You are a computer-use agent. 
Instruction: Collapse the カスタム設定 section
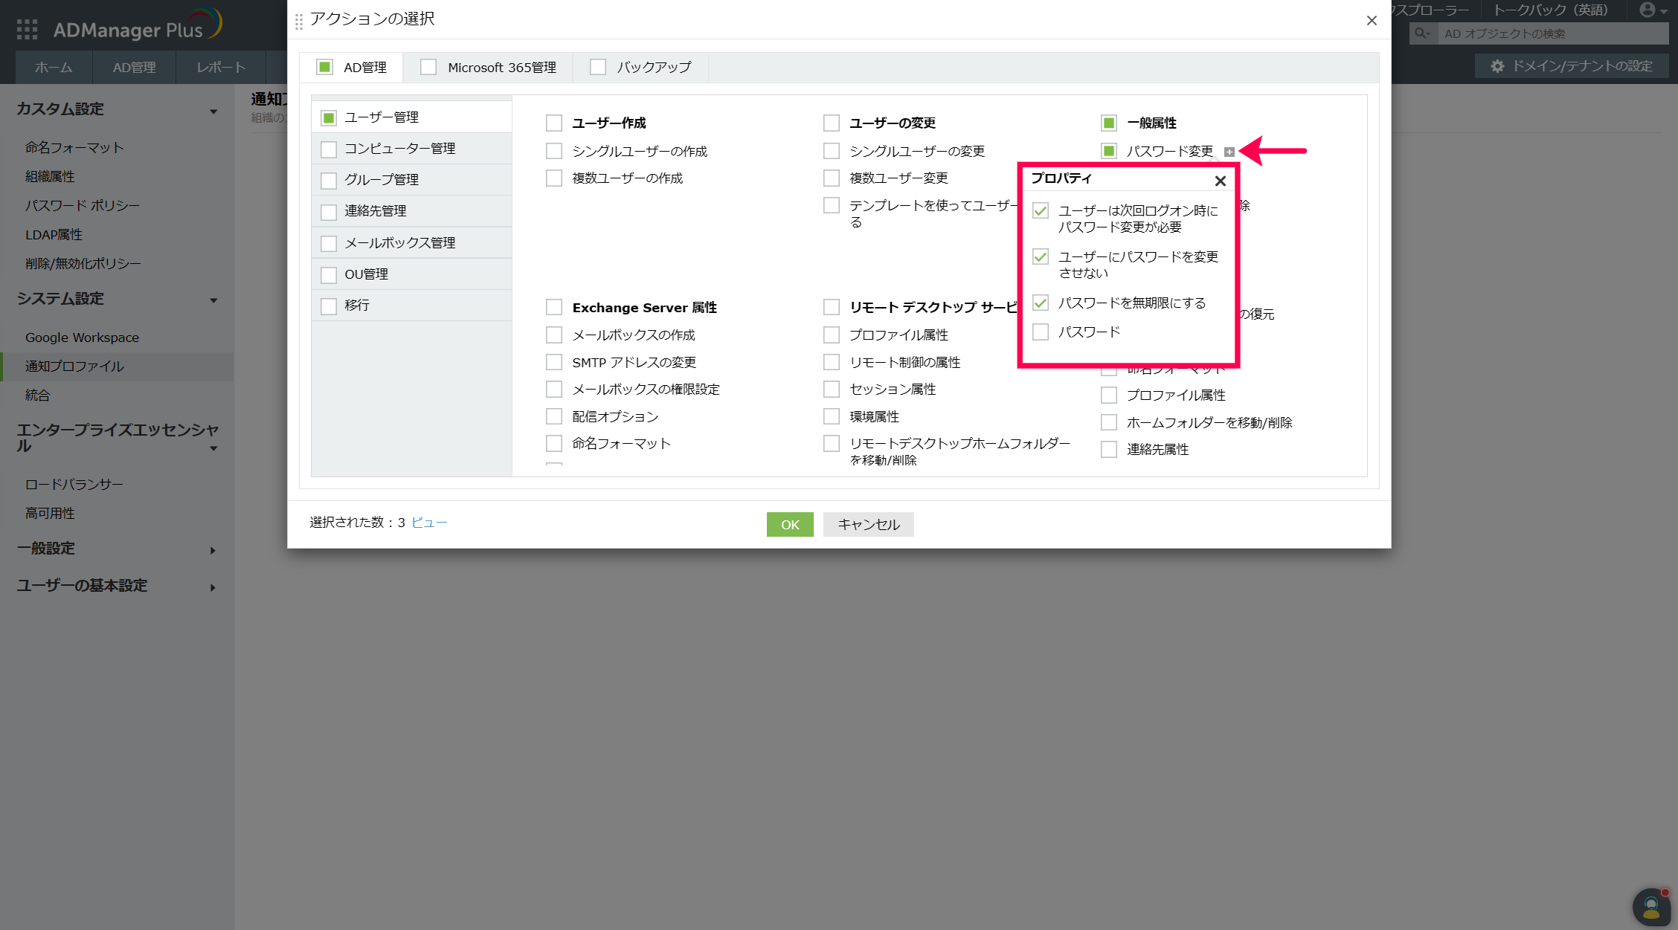click(x=213, y=111)
